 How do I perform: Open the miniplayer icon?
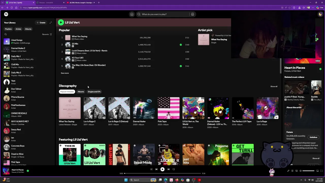pyautogui.click(x=317, y=171)
